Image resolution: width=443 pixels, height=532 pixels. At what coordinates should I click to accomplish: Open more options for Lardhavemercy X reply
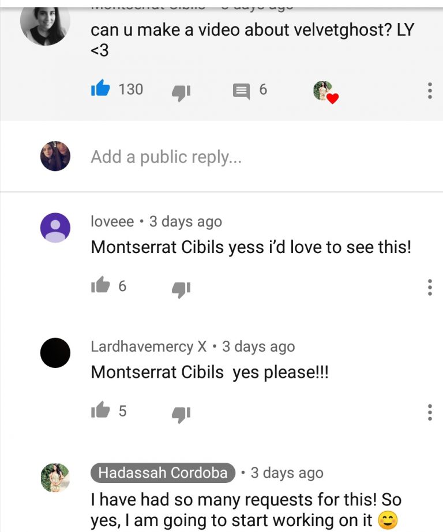[x=430, y=412]
